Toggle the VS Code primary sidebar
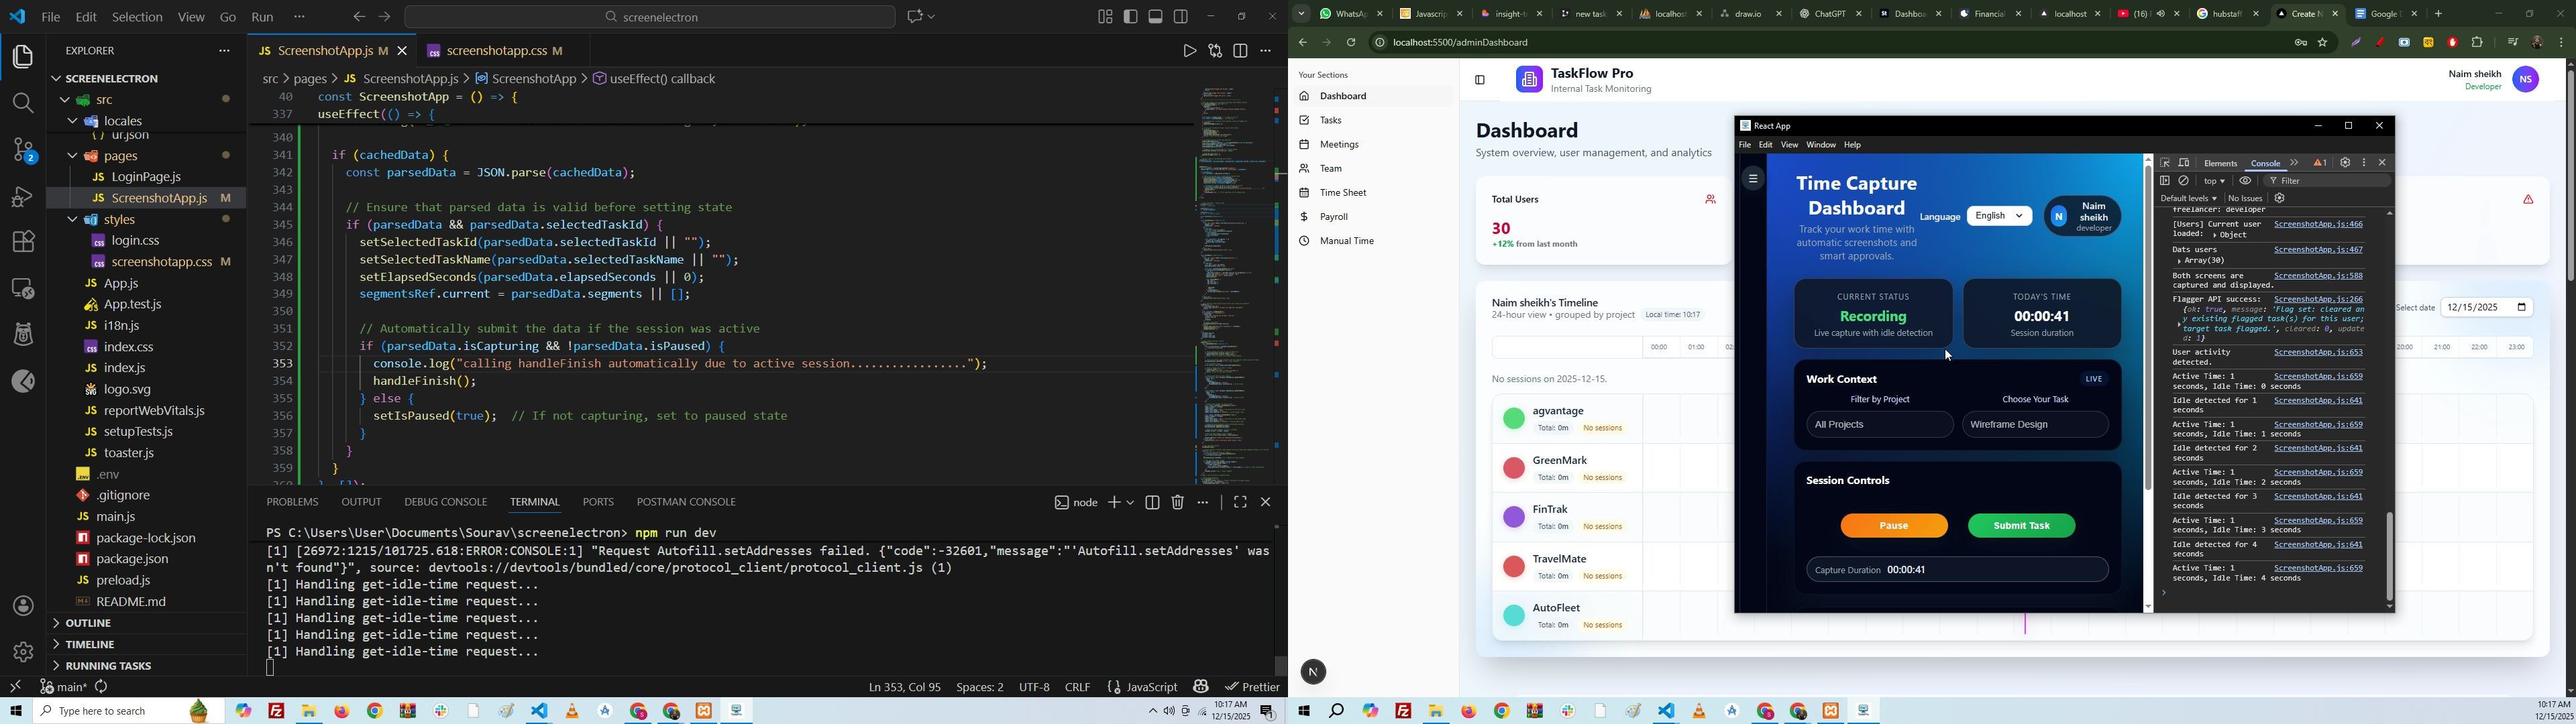This screenshot has width=2576, height=724. pos(1131,17)
